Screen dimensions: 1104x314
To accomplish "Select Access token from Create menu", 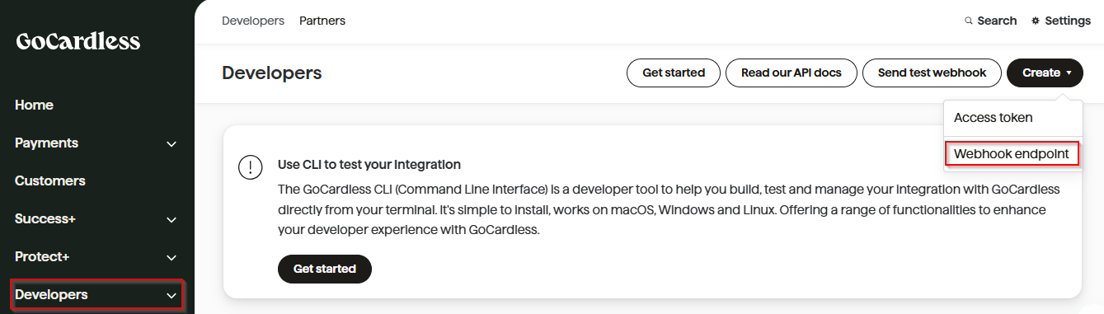I will [x=994, y=118].
